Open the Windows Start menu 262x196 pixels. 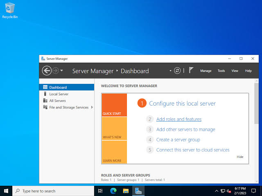coord(6,191)
